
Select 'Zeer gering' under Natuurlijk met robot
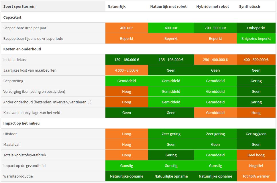click(171, 134)
